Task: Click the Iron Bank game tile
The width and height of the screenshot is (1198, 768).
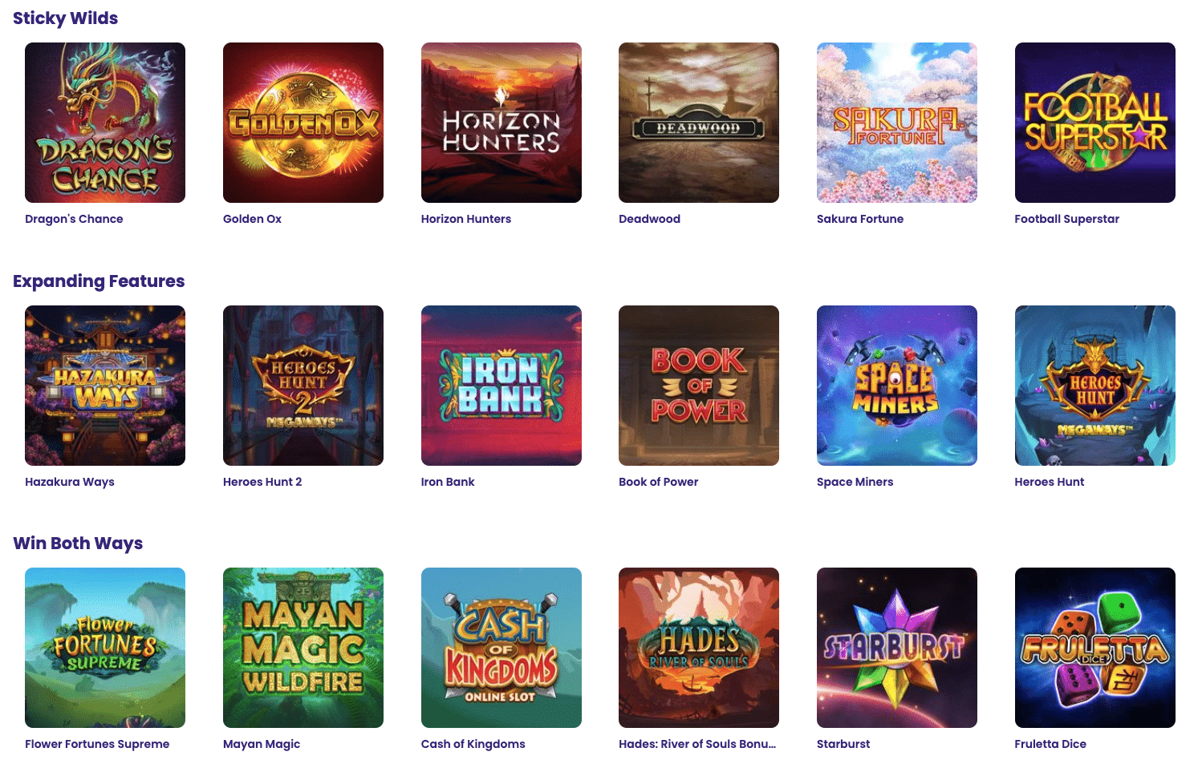Action: pyautogui.click(x=502, y=386)
